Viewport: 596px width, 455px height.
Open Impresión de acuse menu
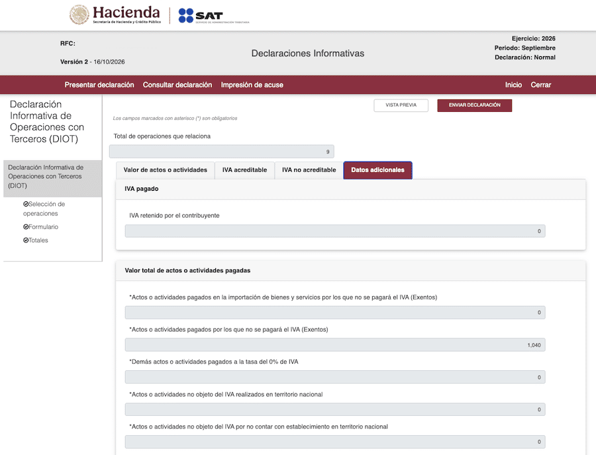(252, 85)
